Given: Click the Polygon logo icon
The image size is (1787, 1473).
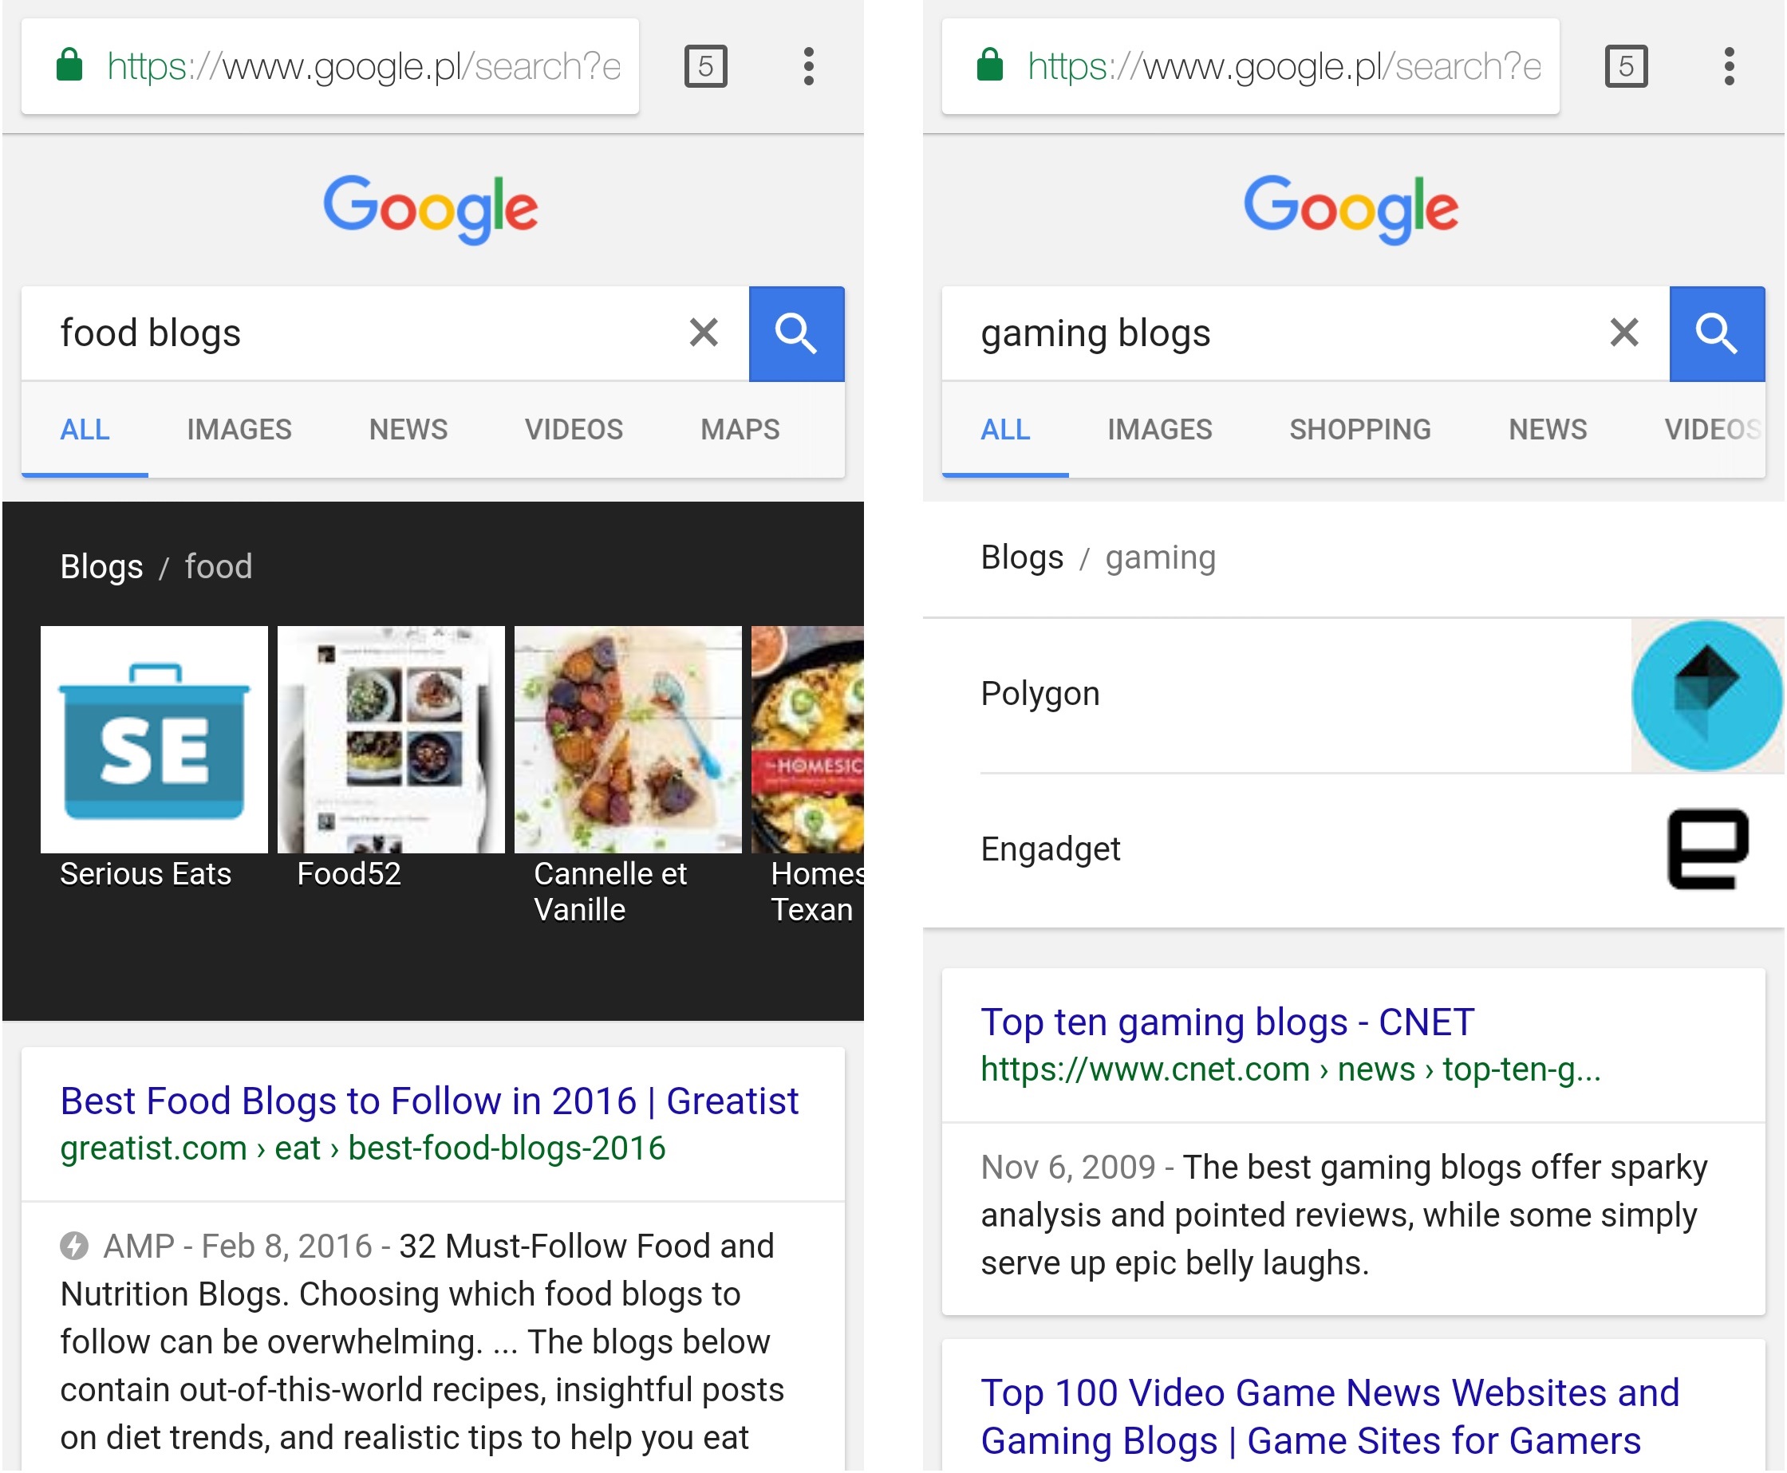Looking at the screenshot, I should click(x=1707, y=695).
